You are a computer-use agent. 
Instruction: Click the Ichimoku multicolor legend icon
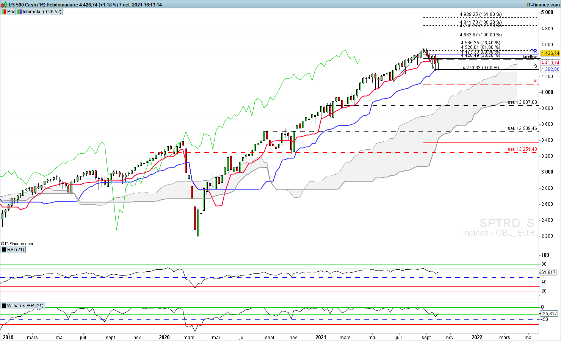(19, 12)
